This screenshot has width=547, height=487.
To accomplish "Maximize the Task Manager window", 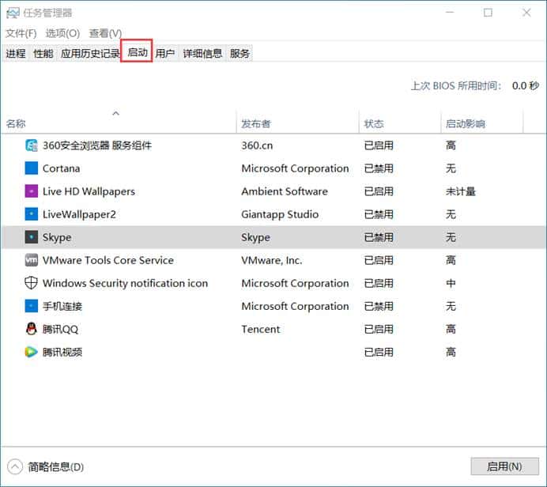I will point(488,13).
